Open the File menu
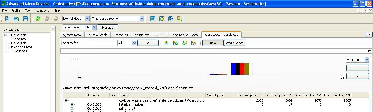 click(4, 10)
